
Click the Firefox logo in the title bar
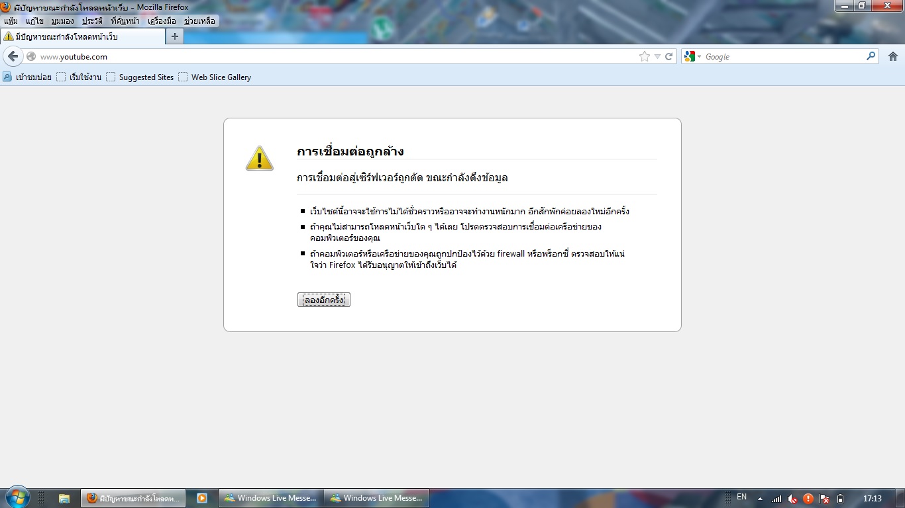(6, 7)
